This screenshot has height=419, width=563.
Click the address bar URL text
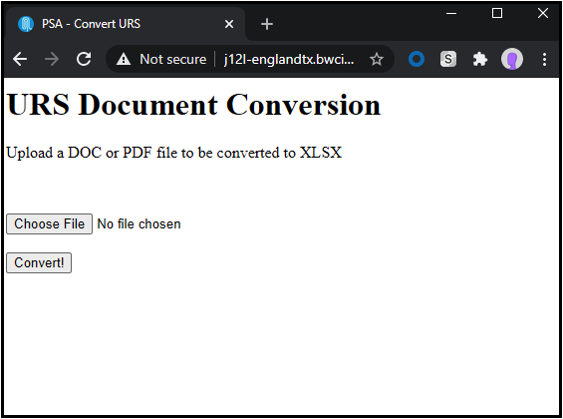coord(289,59)
